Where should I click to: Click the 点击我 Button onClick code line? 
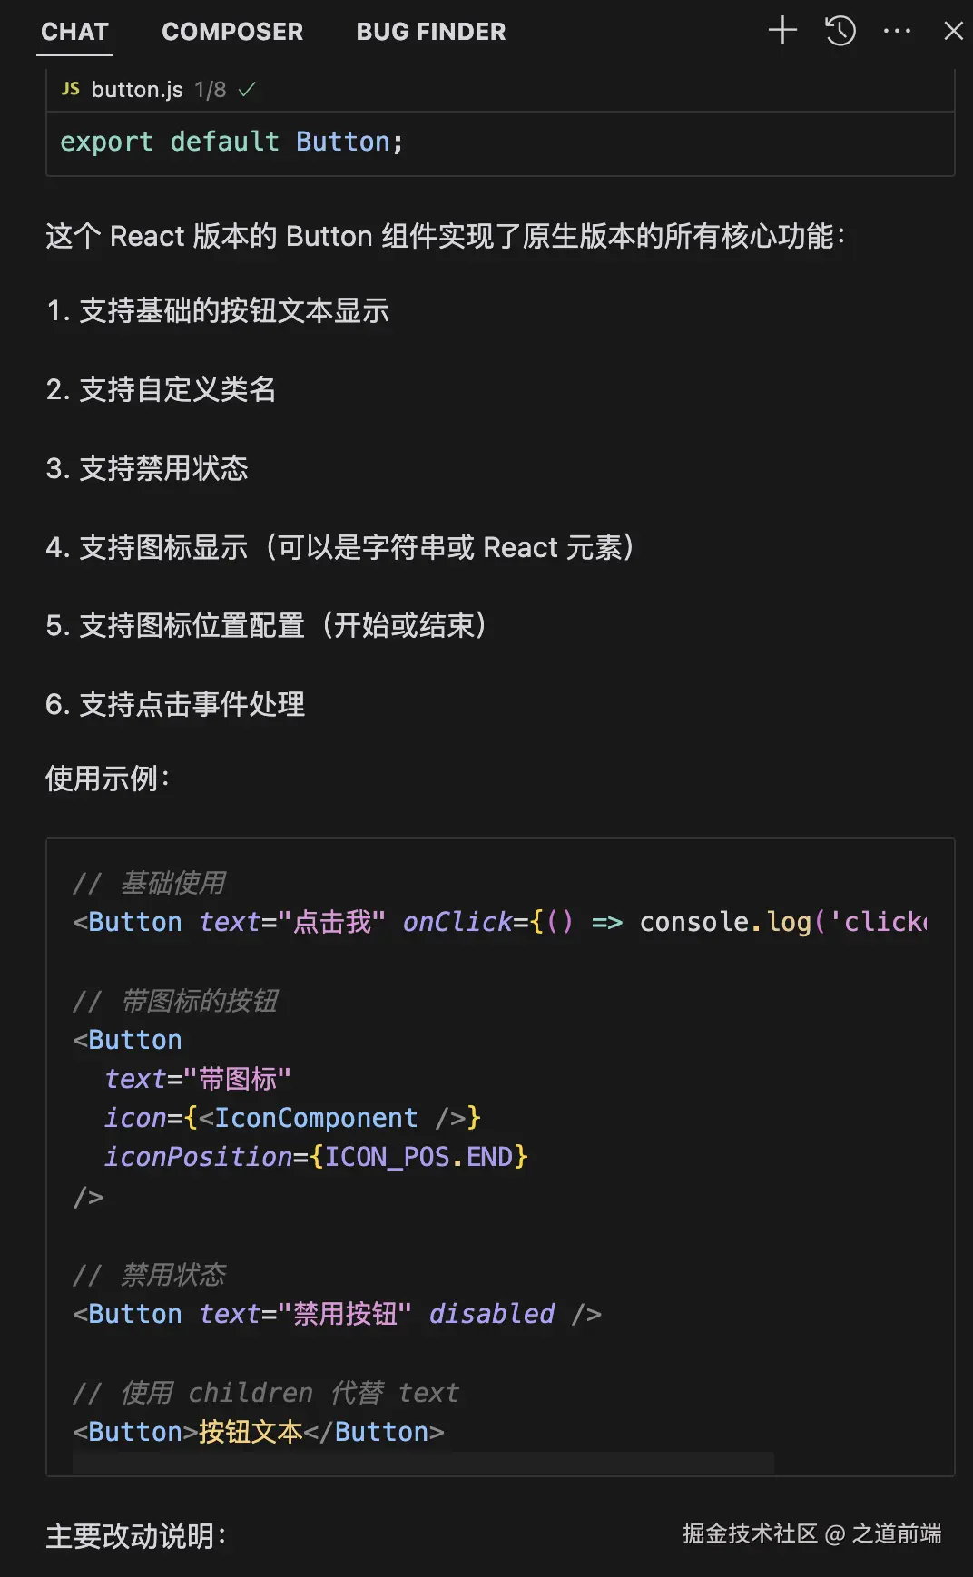point(499,922)
